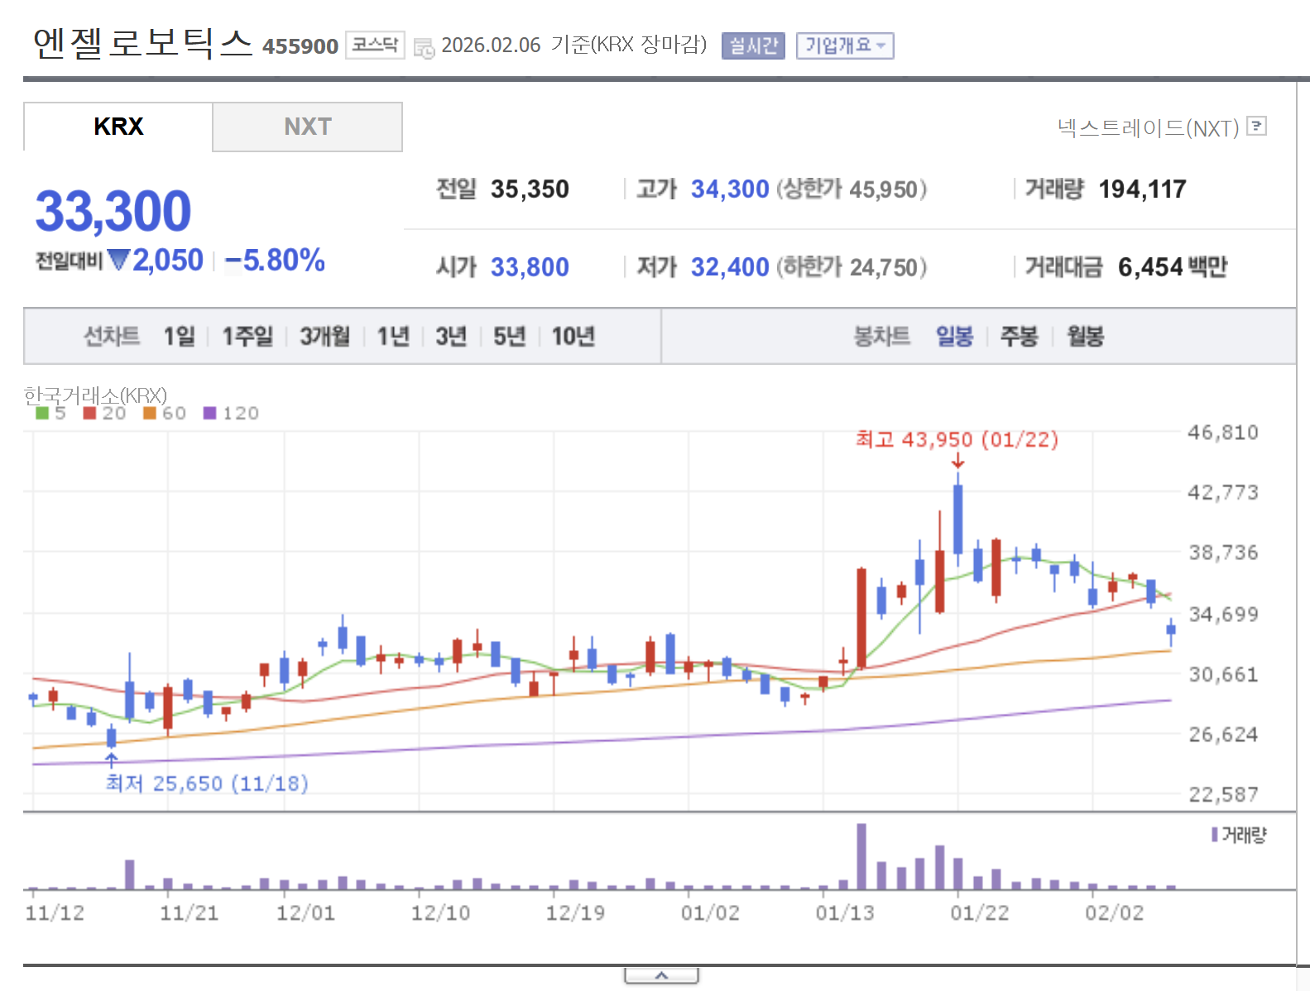Click the lower limit text 하한가 24,750
This screenshot has width=1310, height=991.
coord(851,267)
